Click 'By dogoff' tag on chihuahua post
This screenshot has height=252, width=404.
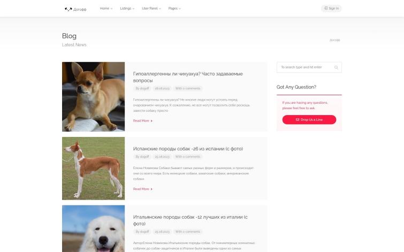pos(142,88)
